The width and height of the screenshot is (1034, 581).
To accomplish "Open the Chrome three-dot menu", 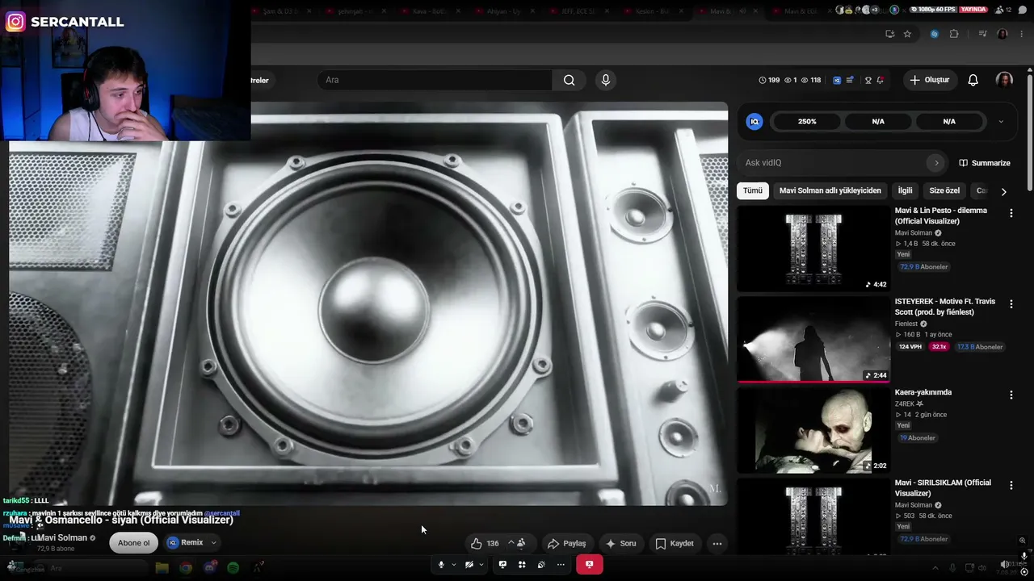I will (x=1023, y=34).
